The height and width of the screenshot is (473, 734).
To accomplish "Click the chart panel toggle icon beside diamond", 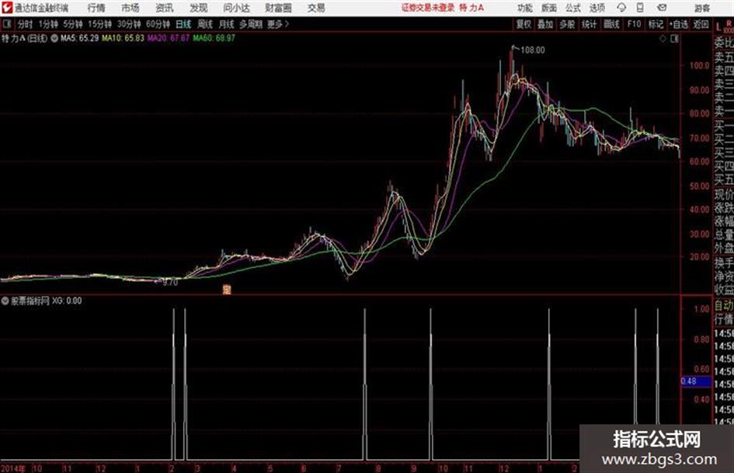I will (x=674, y=39).
